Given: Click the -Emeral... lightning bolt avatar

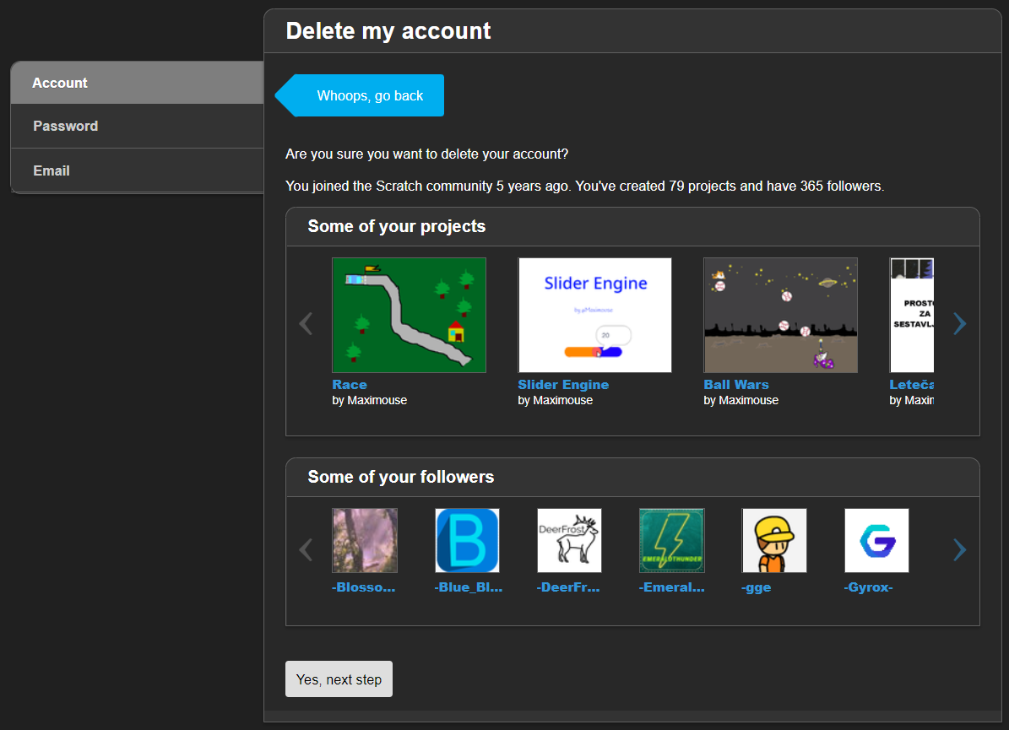Looking at the screenshot, I should (x=672, y=540).
